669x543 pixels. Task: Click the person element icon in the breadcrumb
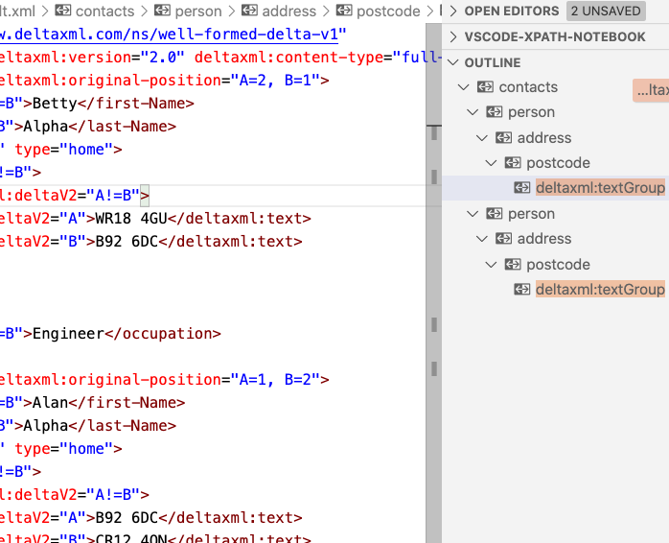159,12
